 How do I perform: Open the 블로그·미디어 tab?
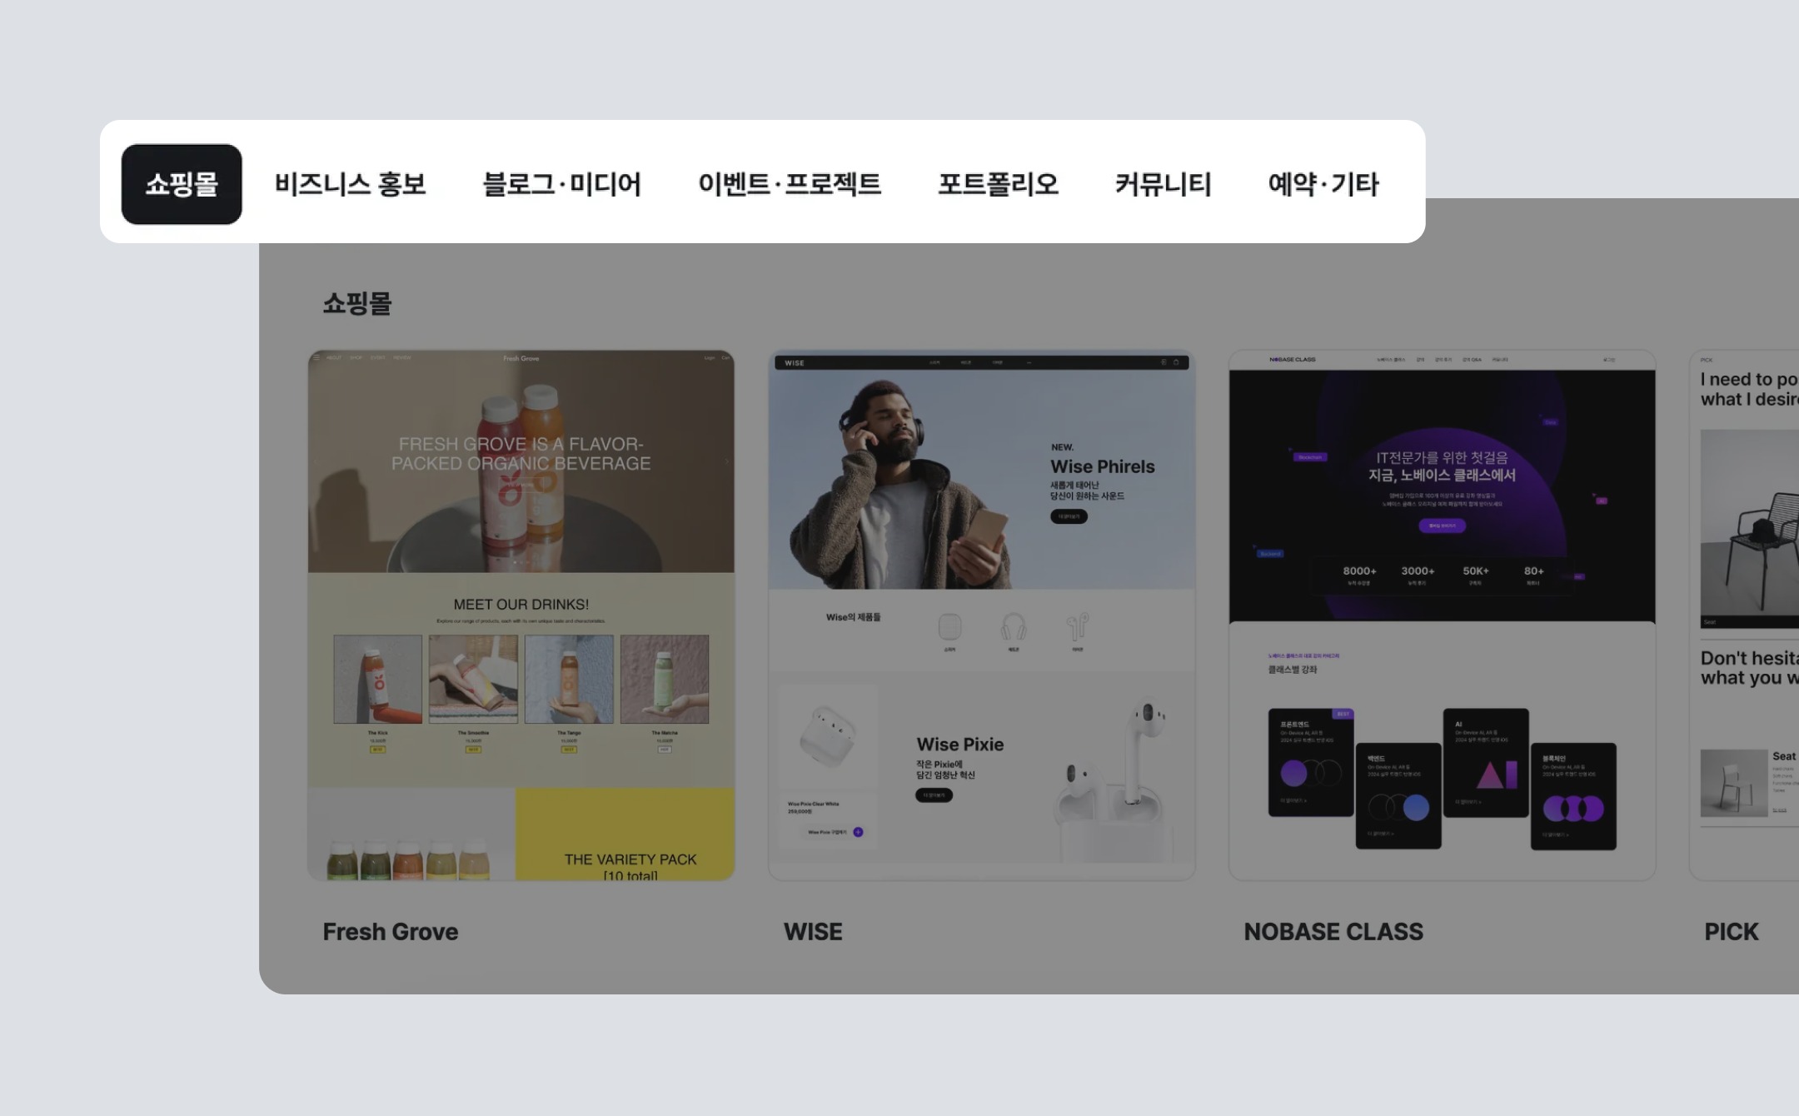click(562, 184)
